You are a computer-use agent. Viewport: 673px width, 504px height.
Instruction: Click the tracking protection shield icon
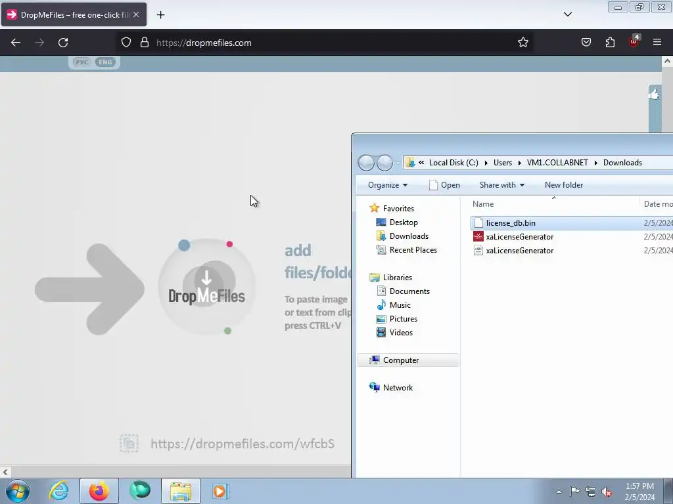click(126, 43)
